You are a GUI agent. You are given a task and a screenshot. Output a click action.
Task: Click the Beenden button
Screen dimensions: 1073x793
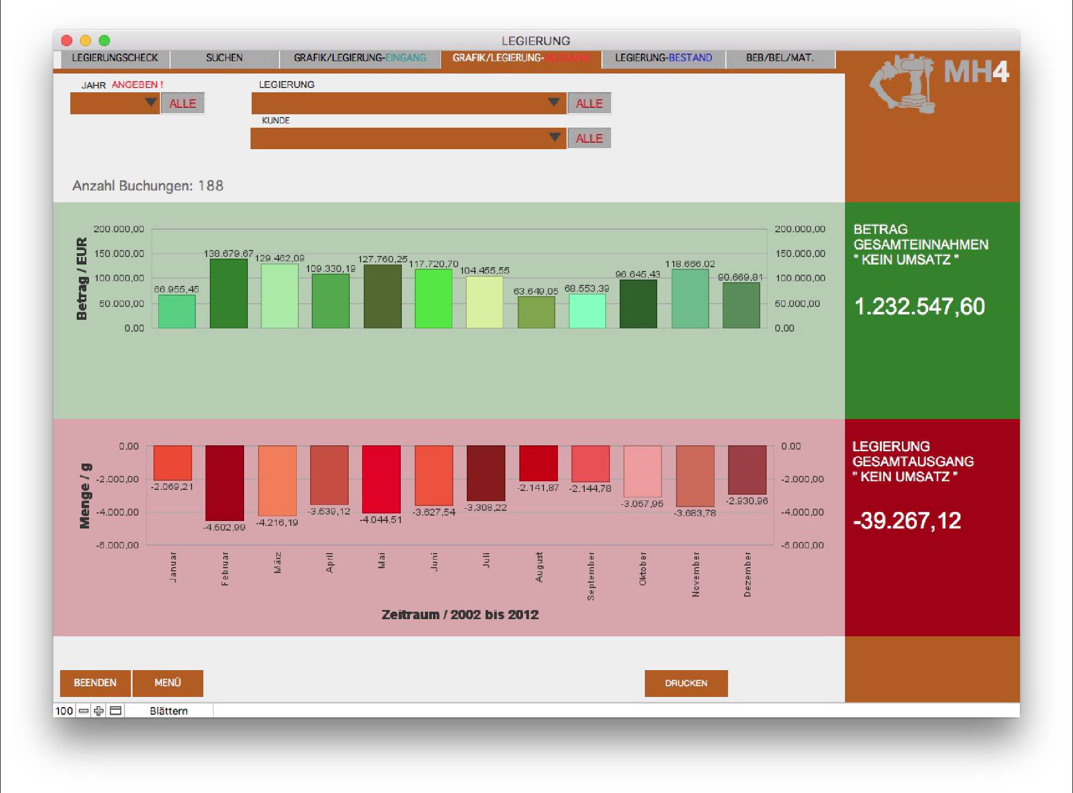(x=95, y=682)
